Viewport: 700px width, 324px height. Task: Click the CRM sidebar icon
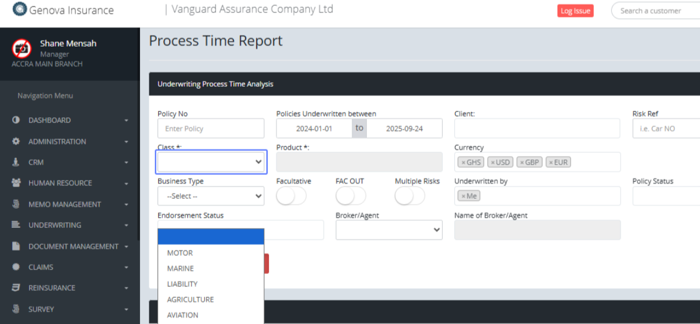16,162
